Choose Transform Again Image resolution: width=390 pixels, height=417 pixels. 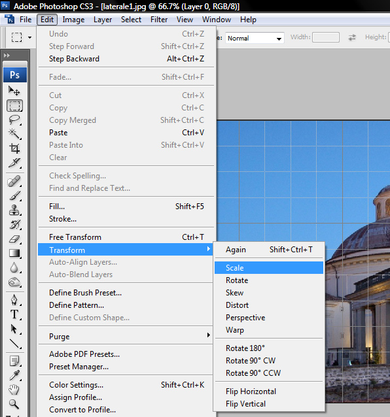coord(269,250)
